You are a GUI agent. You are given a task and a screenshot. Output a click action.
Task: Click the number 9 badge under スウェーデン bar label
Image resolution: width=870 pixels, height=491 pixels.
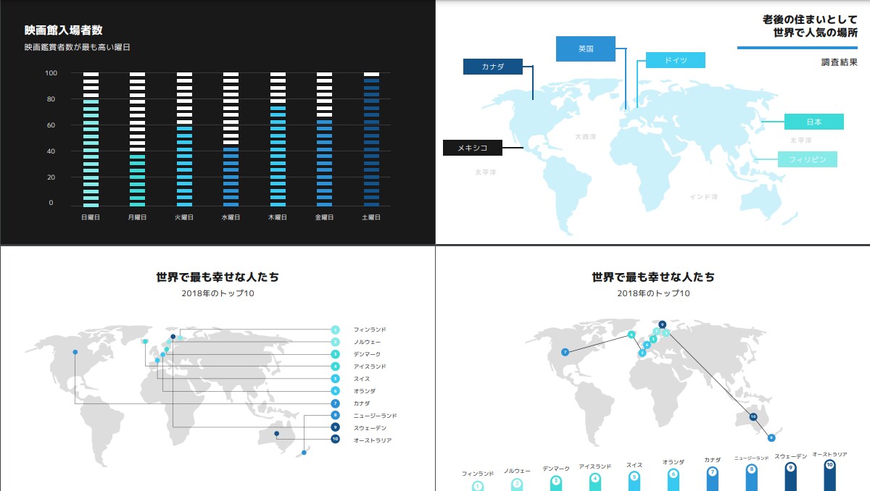click(790, 468)
